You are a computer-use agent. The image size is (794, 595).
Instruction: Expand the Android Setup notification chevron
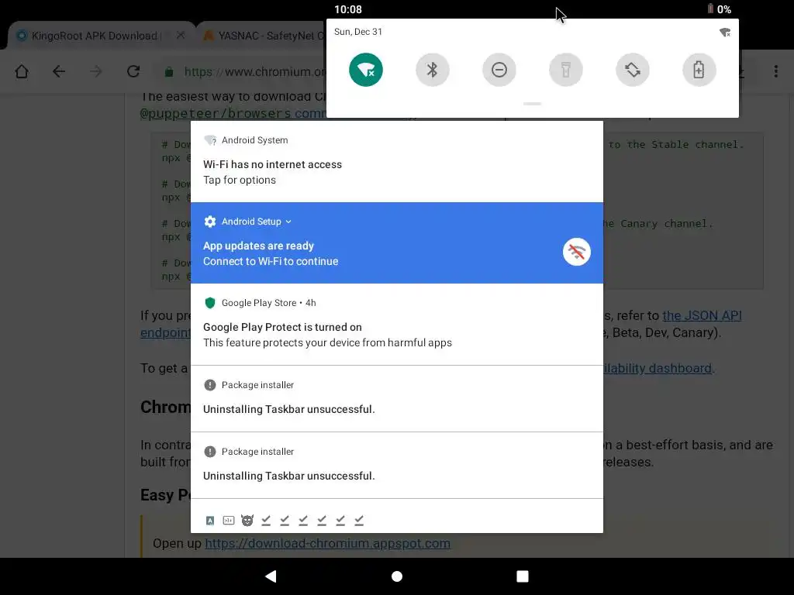pos(288,222)
